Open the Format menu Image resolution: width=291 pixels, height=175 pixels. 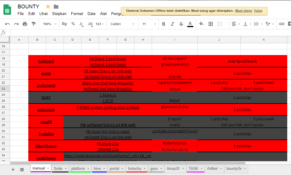[x=77, y=14]
